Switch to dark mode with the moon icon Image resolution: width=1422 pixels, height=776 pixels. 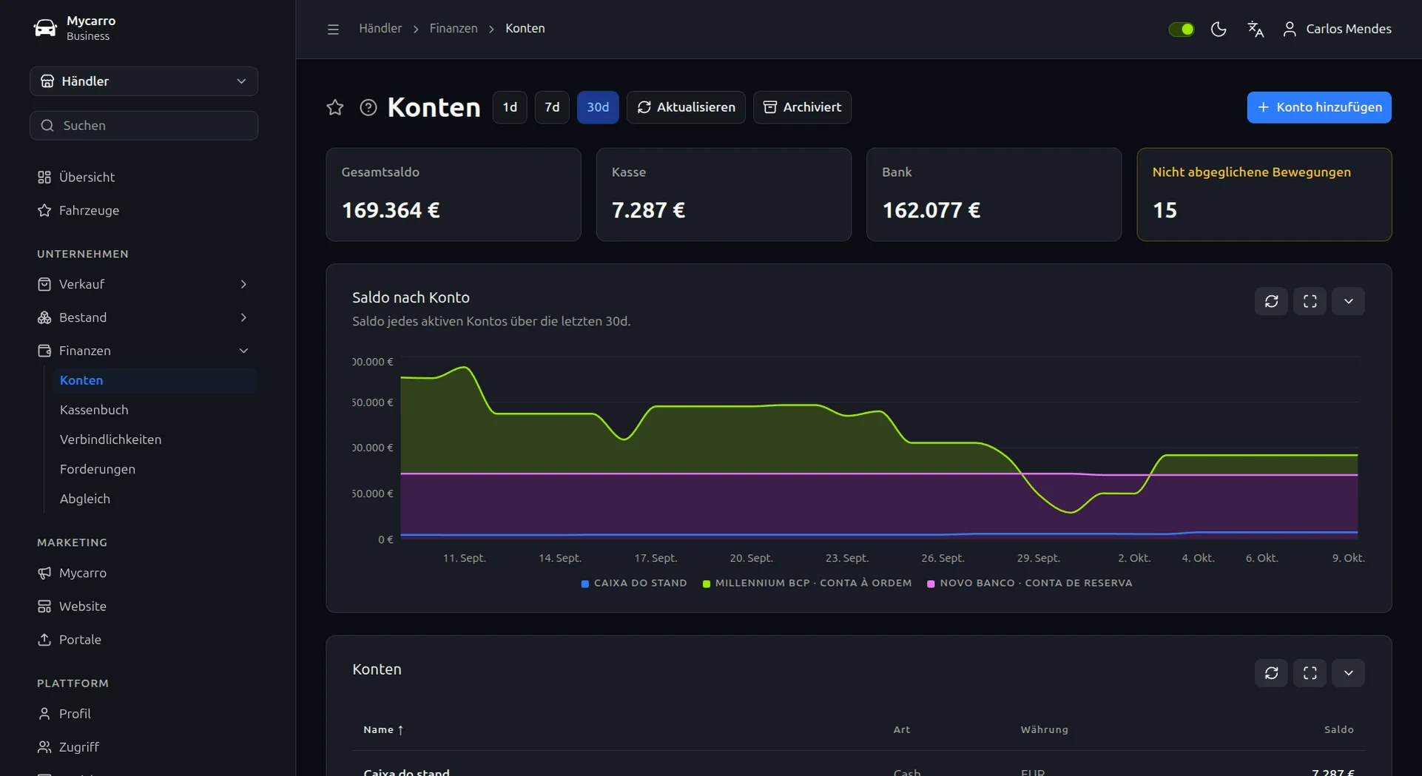click(x=1219, y=29)
